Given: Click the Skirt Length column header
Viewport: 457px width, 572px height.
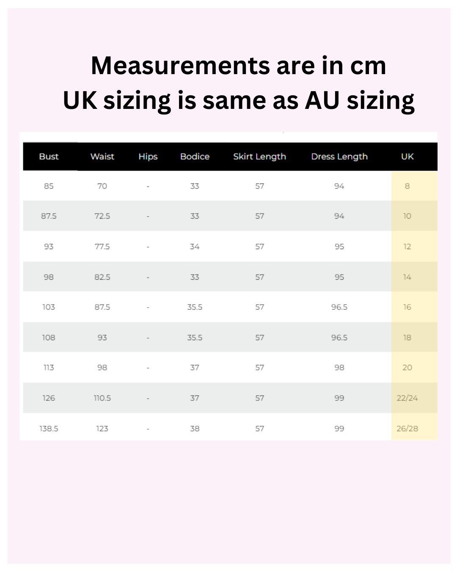Looking at the screenshot, I should [x=259, y=157].
